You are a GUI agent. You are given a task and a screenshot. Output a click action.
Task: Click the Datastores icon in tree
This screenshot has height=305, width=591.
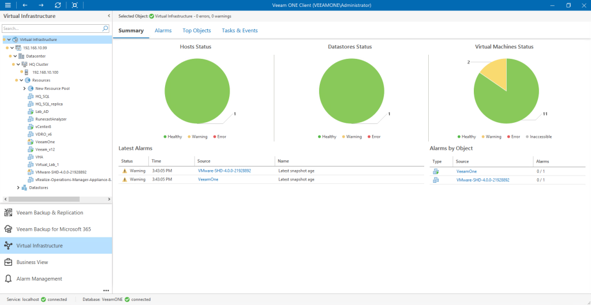pyautogui.click(x=24, y=187)
